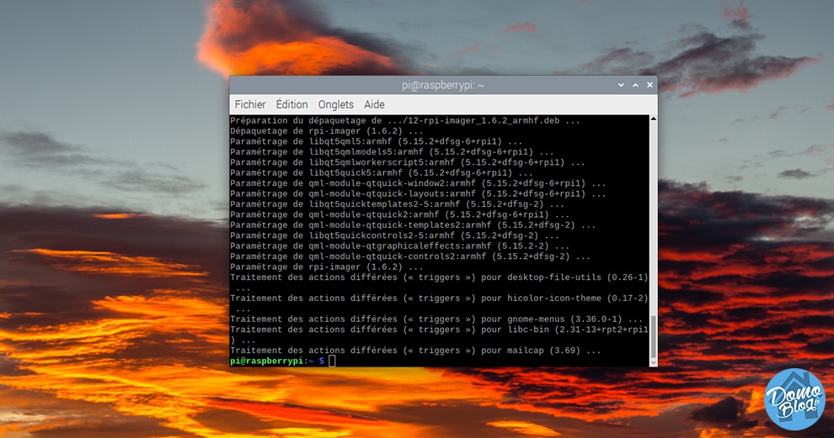Click the line 'Paramétrage de libqt5qml5:armhf'
Screen dimensions: 834x438
pos(376,142)
